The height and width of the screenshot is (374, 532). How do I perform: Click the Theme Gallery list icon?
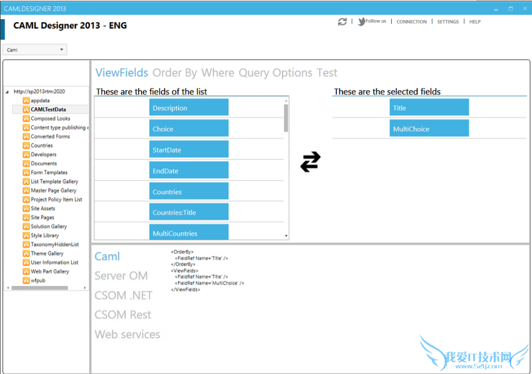point(26,253)
